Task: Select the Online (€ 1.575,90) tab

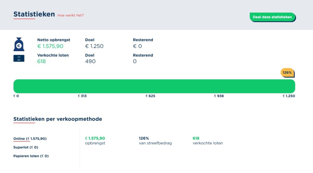Action: (30, 139)
